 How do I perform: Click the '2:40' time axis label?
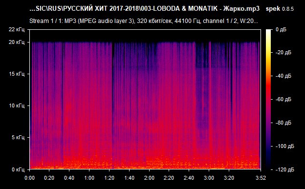click(189, 178)
